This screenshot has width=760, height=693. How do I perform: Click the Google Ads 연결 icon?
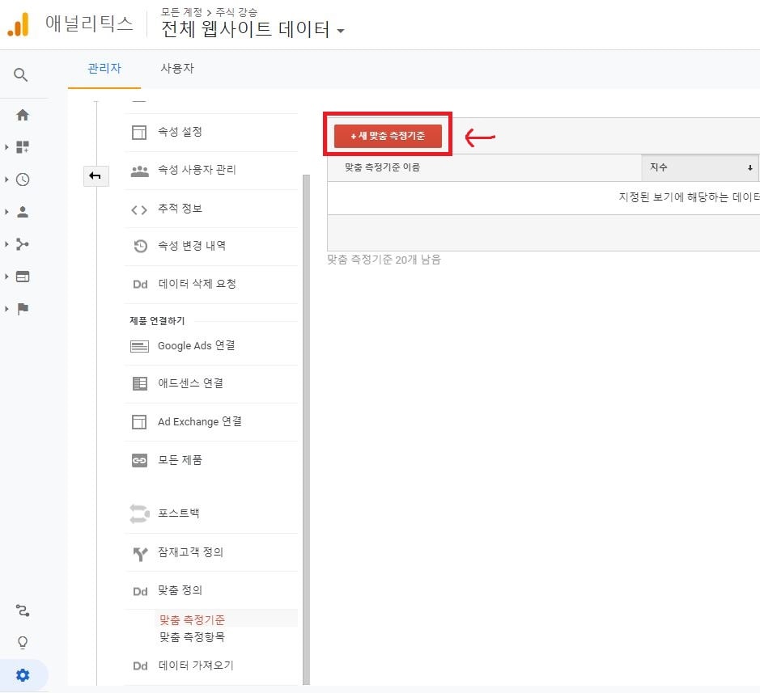coord(139,346)
